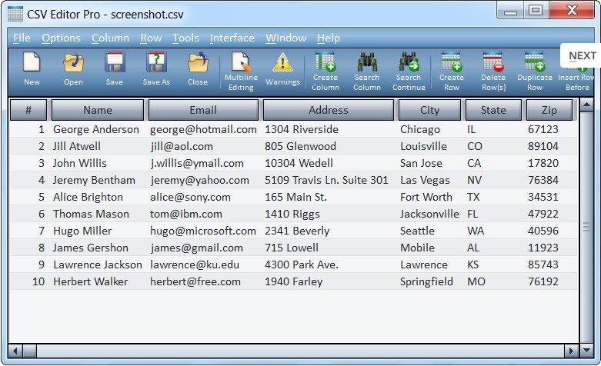Click the vertical scrollbar down arrow
Image resolution: width=601 pixels, height=366 pixels.
(x=586, y=350)
